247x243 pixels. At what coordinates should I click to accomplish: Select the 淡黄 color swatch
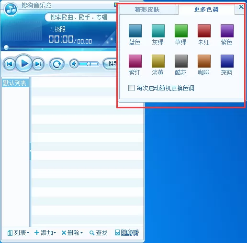[x=158, y=61]
